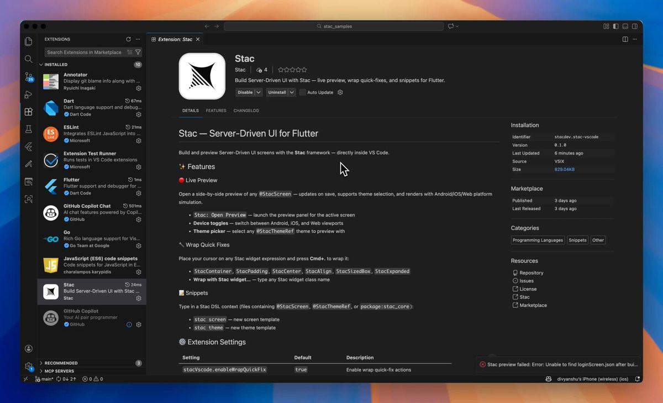Show info for disabled GitHub Copilot extension

[x=129, y=325]
